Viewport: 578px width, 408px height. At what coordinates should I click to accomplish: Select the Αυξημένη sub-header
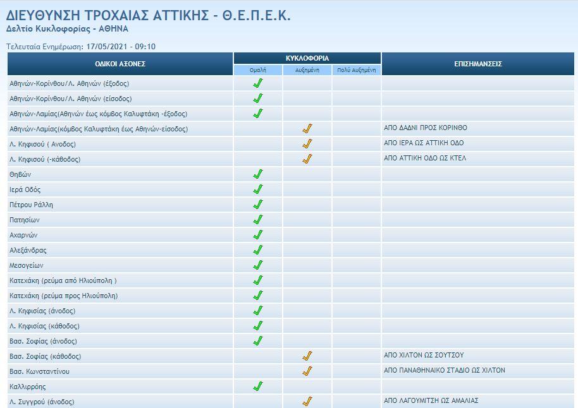click(307, 70)
